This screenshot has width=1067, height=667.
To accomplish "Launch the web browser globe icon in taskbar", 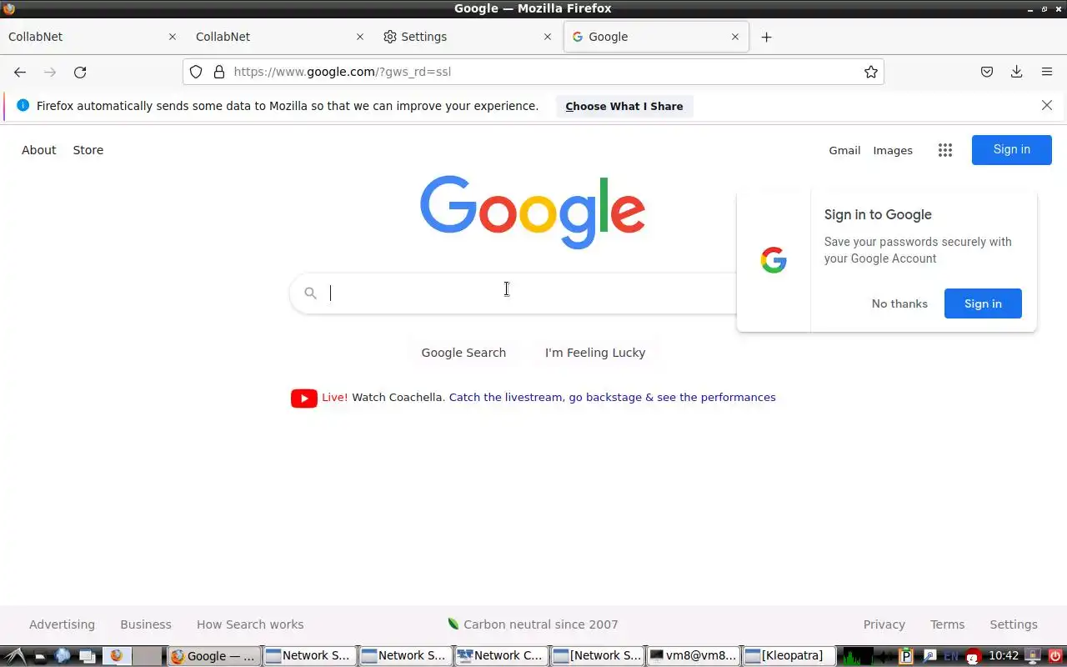I will click(x=63, y=655).
